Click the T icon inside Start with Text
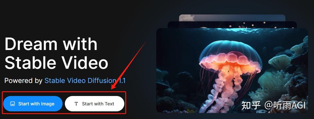This screenshot has width=314, height=119. pos(76,104)
